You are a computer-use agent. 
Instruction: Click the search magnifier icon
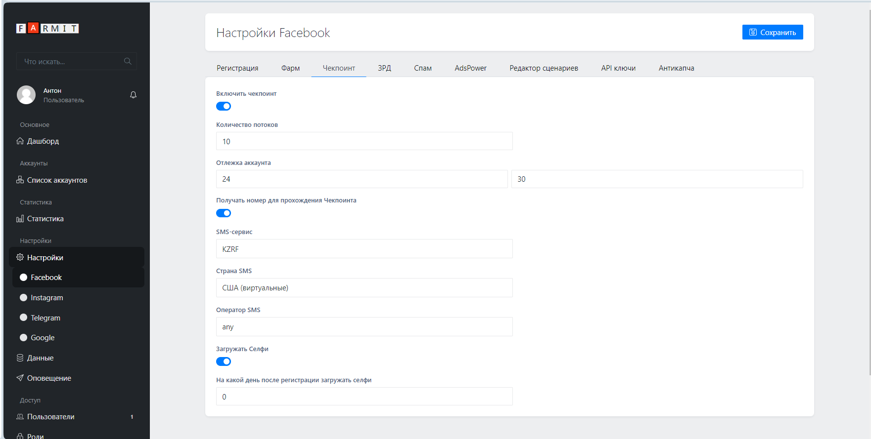pyautogui.click(x=128, y=61)
